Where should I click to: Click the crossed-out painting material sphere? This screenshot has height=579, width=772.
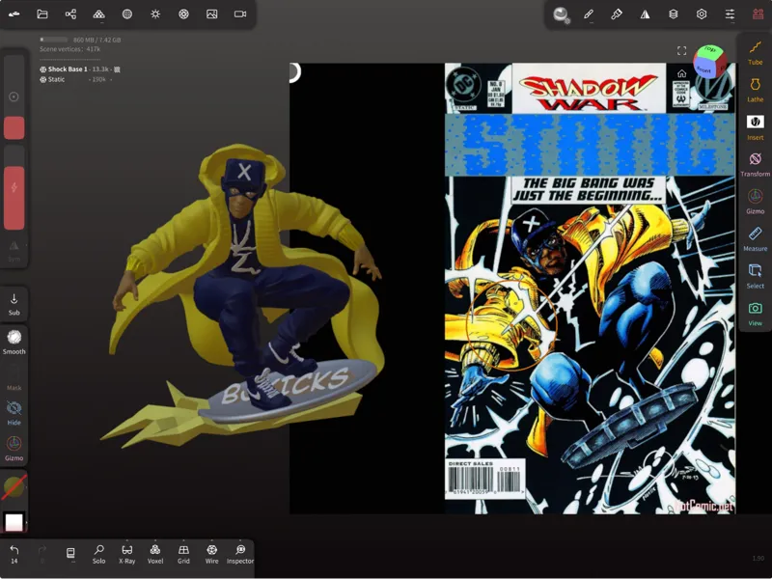point(14,487)
